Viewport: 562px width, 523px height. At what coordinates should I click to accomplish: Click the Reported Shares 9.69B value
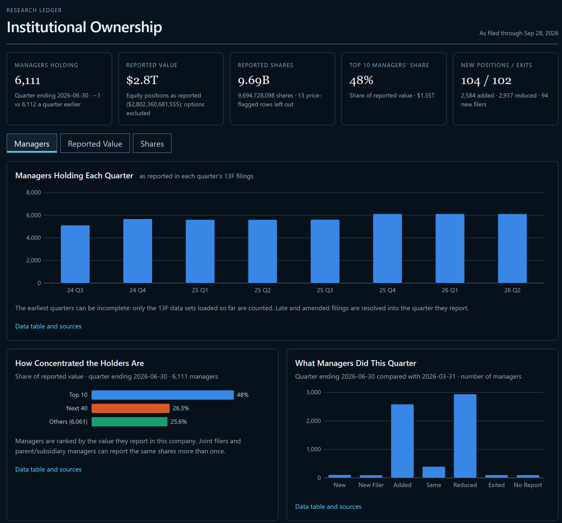coord(254,80)
